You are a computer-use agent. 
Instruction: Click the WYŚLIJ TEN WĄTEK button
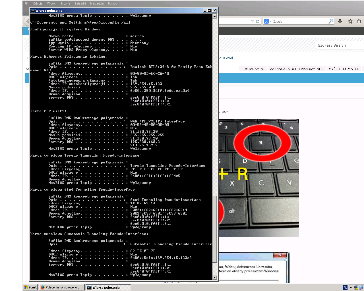point(344,69)
